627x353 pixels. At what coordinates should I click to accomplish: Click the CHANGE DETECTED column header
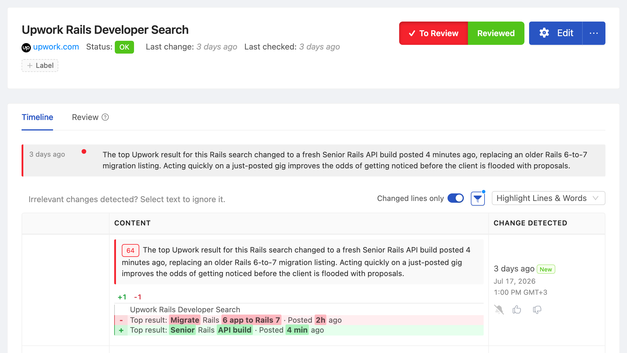[530, 223]
